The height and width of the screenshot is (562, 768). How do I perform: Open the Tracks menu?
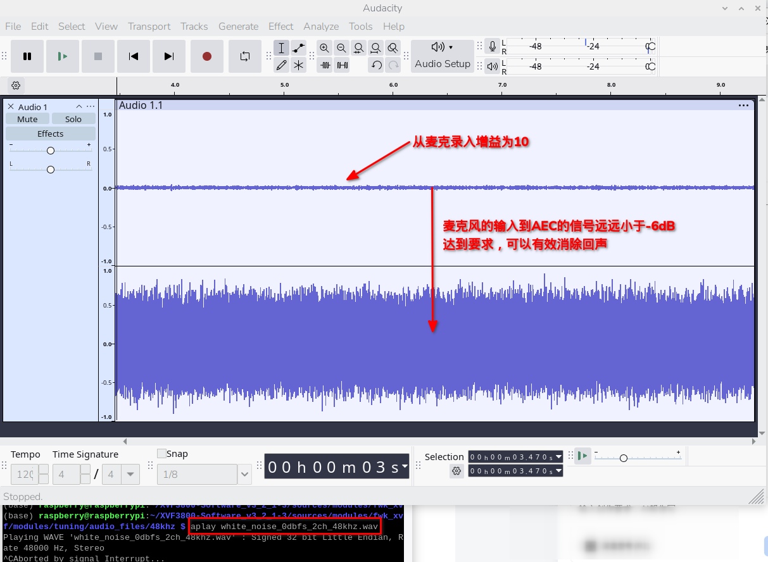click(194, 26)
